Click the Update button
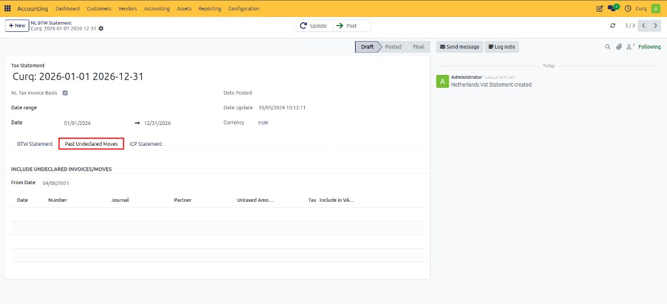 click(315, 25)
